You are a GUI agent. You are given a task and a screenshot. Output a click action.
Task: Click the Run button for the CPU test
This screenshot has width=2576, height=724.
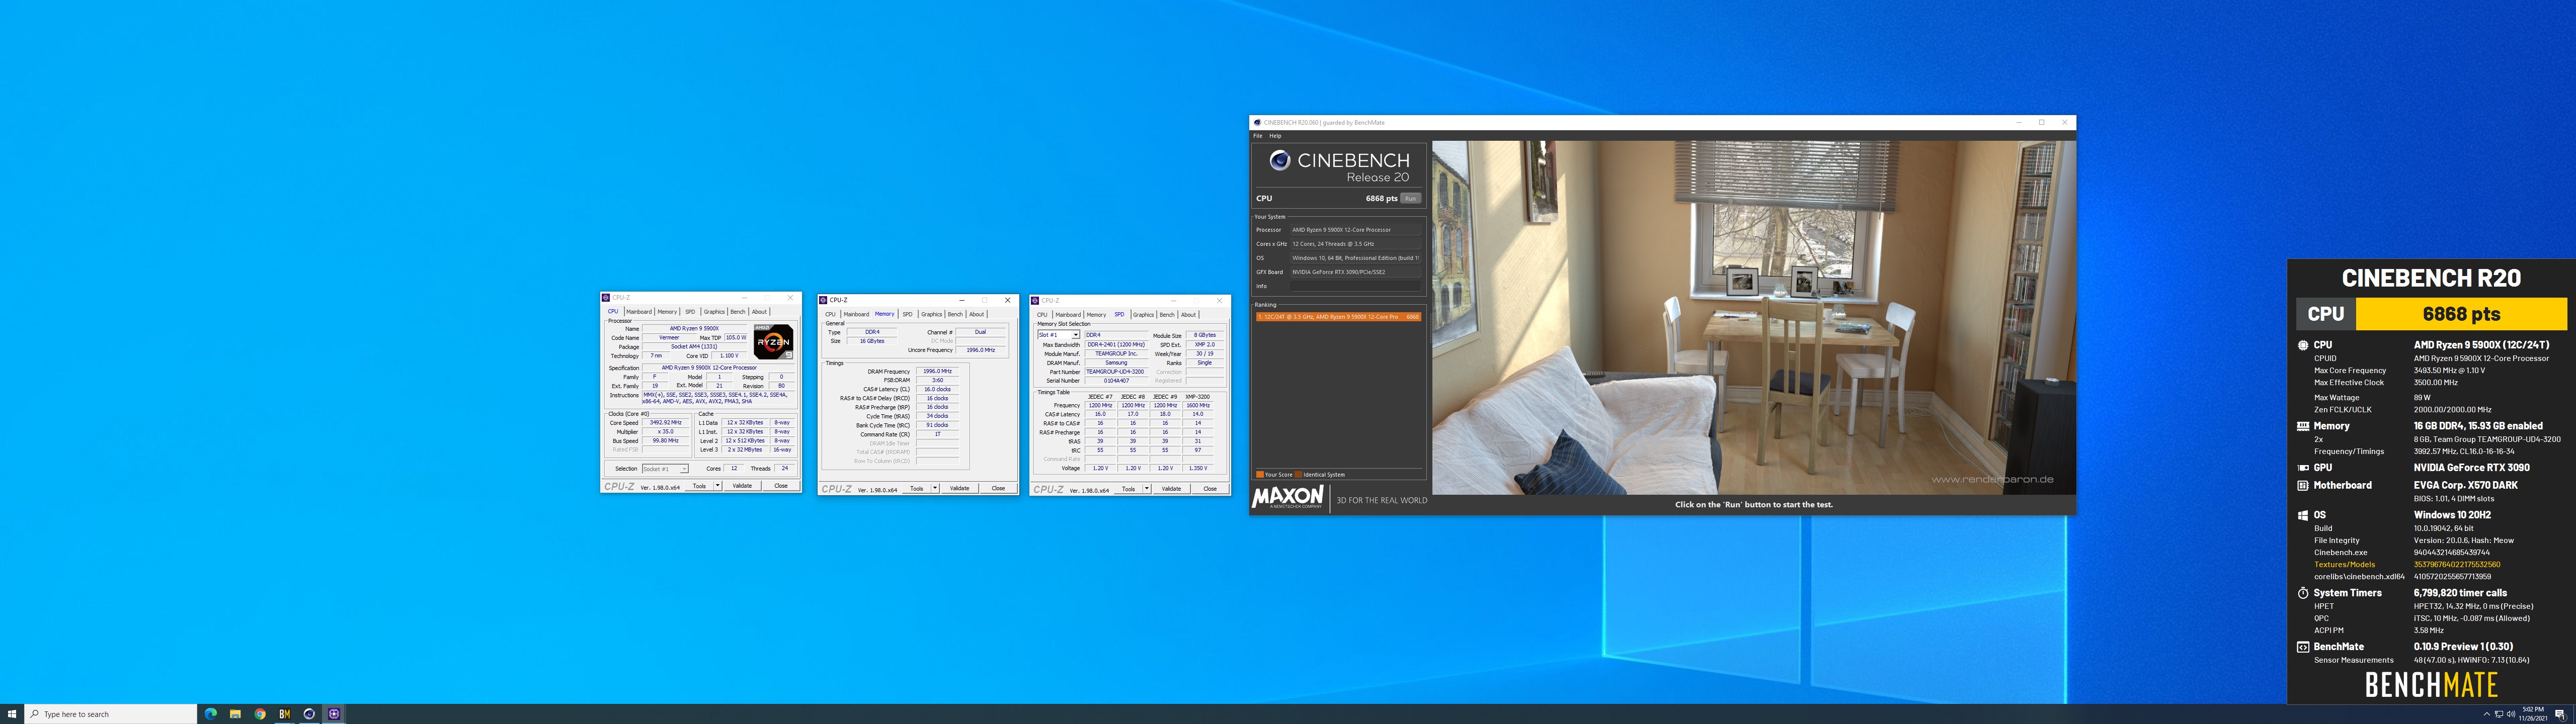1410,198
